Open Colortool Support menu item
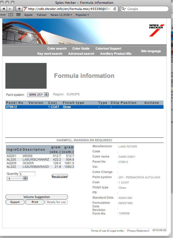The height and width of the screenshot is (238, 173). click(x=108, y=49)
